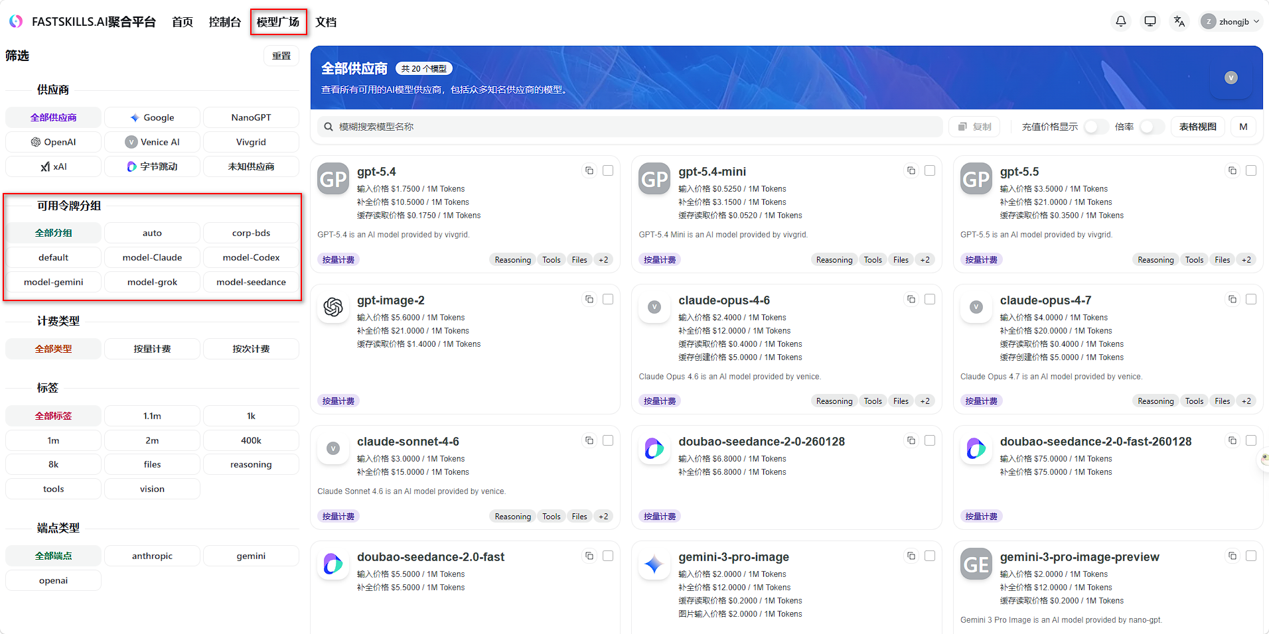Image resolution: width=1269 pixels, height=634 pixels.
Task: Select the model-Claude token group
Action: [x=152, y=257]
